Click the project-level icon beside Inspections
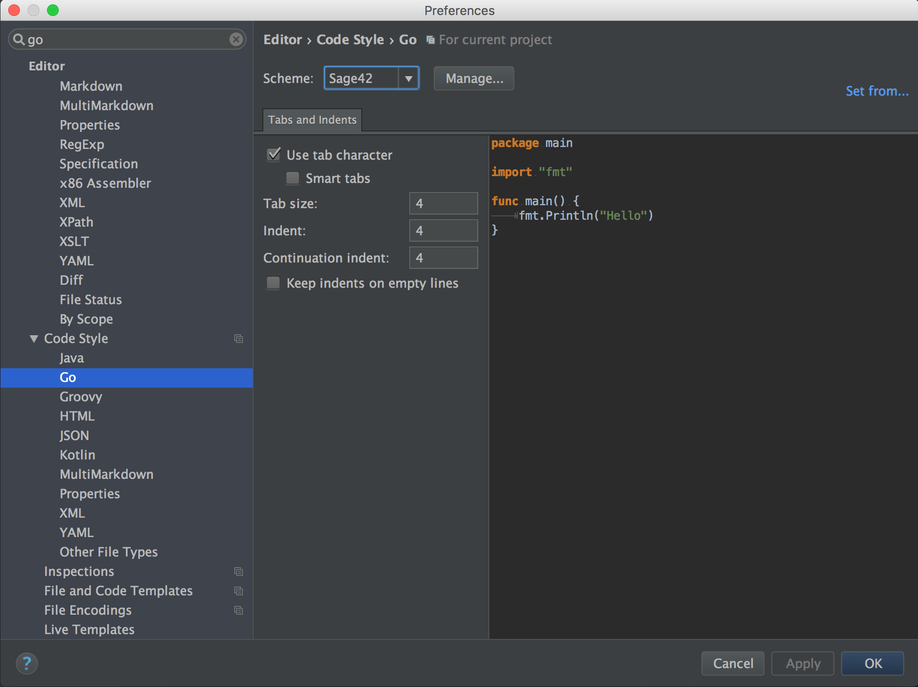The image size is (918, 687). (239, 572)
